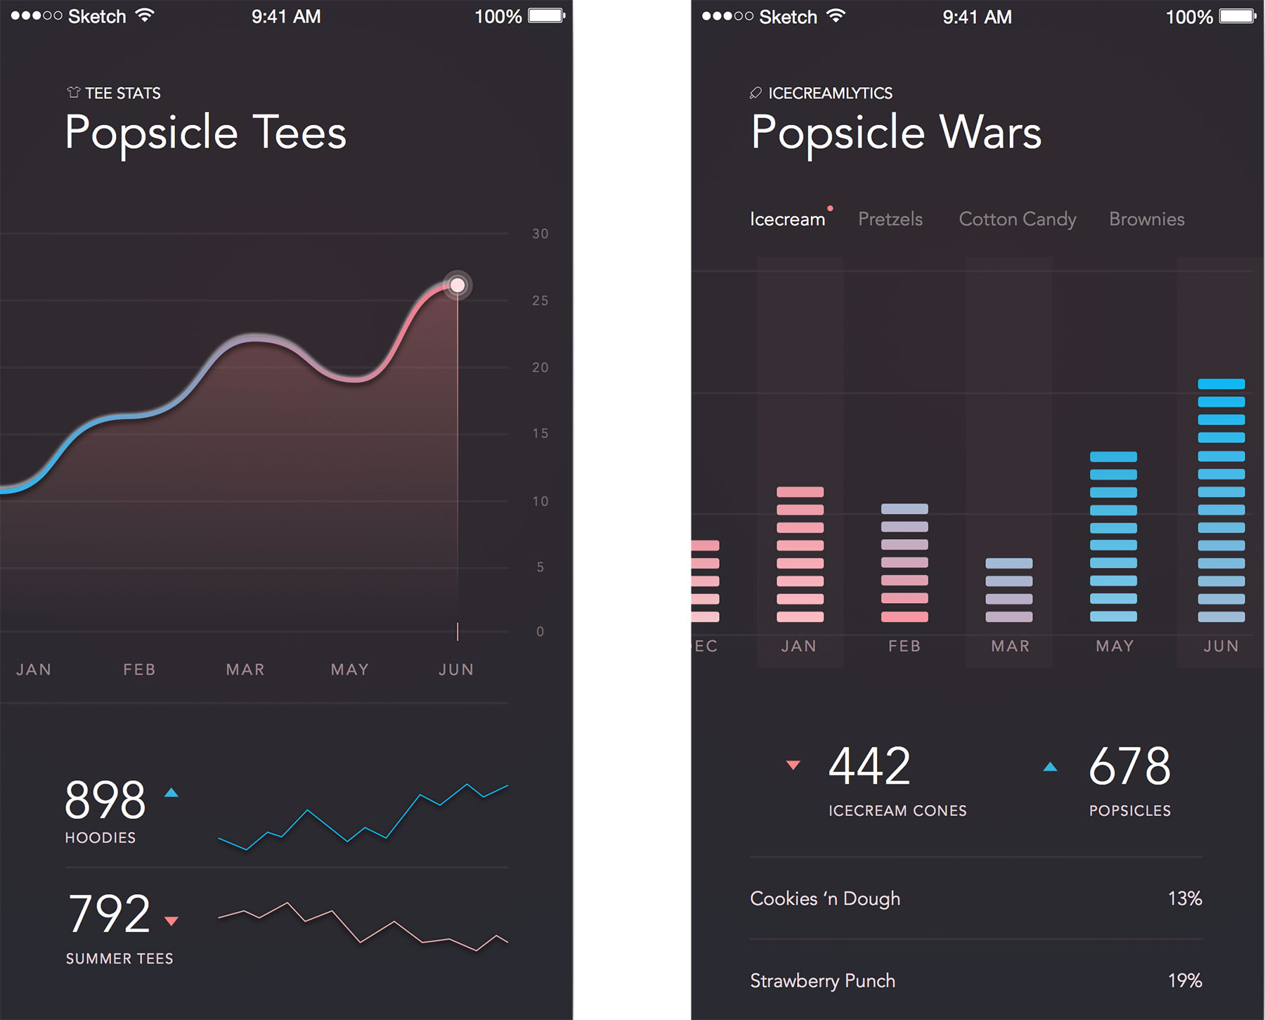
Task: Switch to the Cotton Candy tab
Action: pyautogui.click(x=1017, y=219)
